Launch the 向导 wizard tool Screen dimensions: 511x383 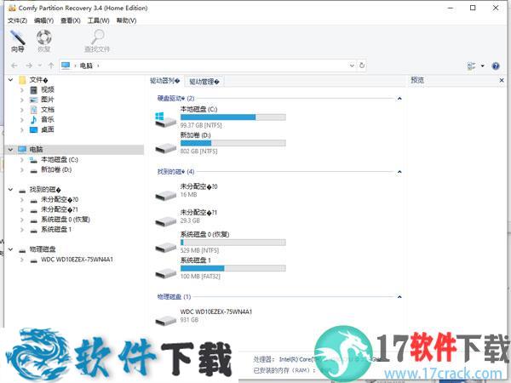(x=17, y=41)
